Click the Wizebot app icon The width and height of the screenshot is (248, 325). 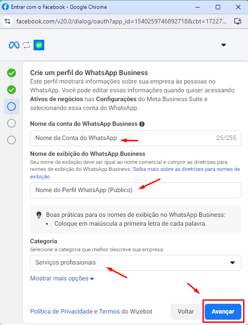coord(39,45)
